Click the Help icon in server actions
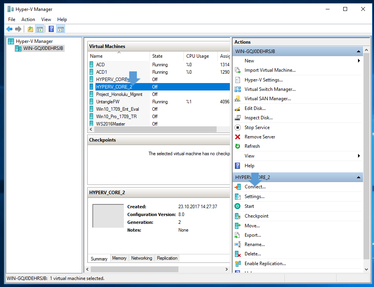Screen dimensions: 374x287 pyautogui.click(x=238, y=166)
